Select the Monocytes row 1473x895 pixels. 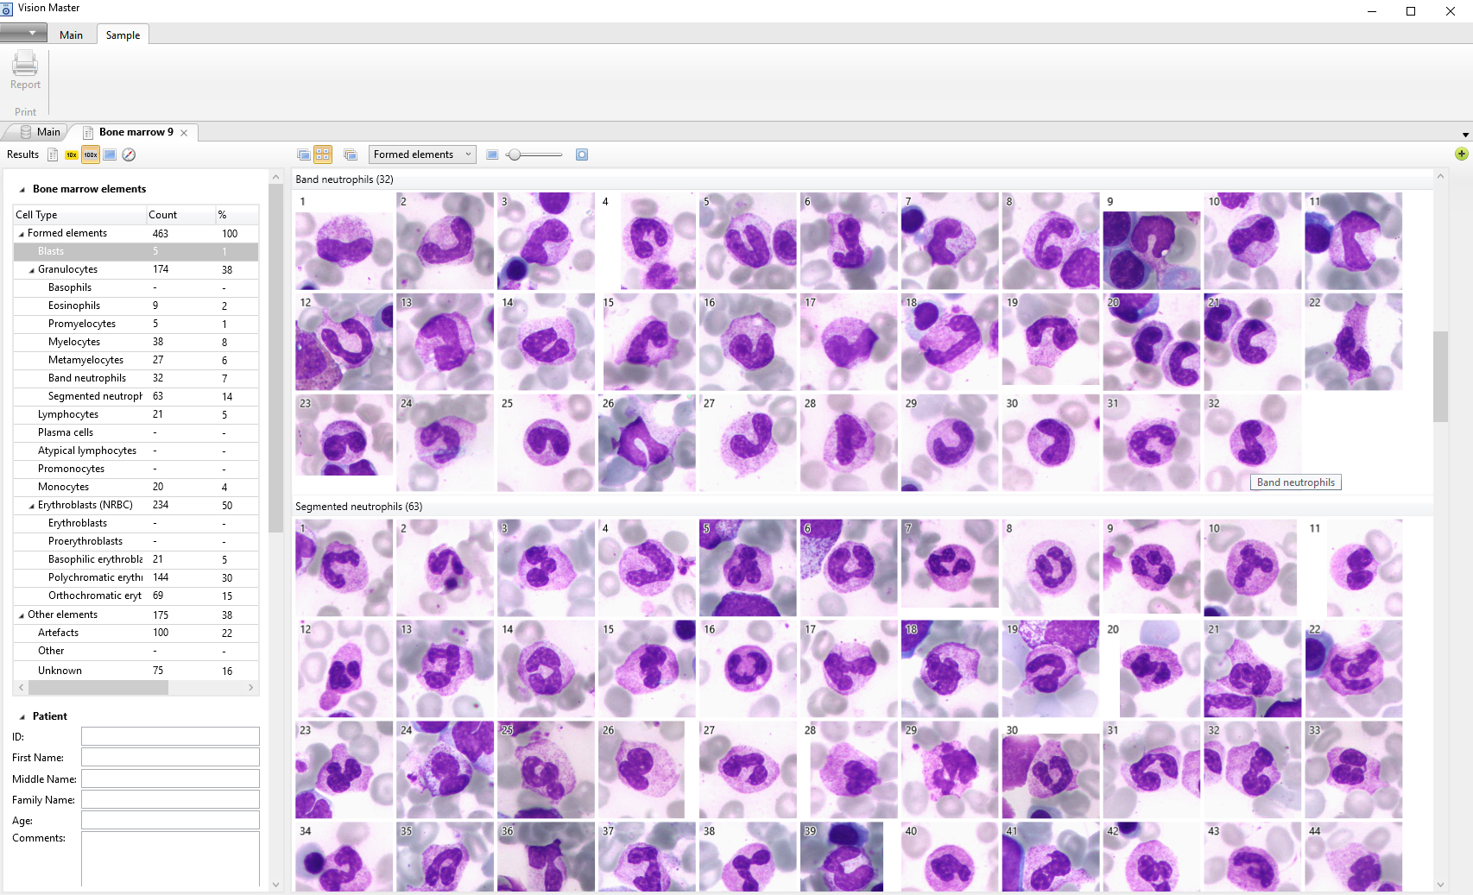[136, 487]
